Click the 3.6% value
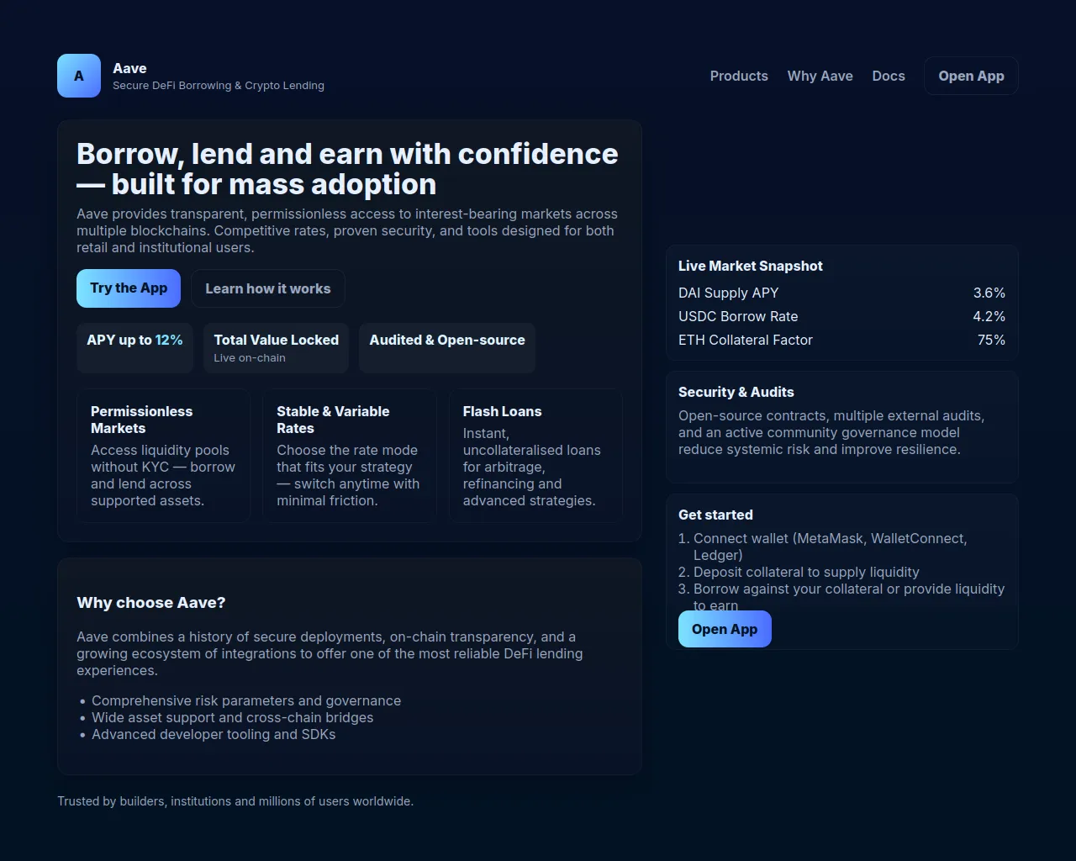The height and width of the screenshot is (861, 1076). [x=989, y=293]
